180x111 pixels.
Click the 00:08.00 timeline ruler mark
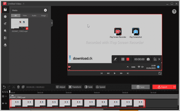(x=125, y=93)
